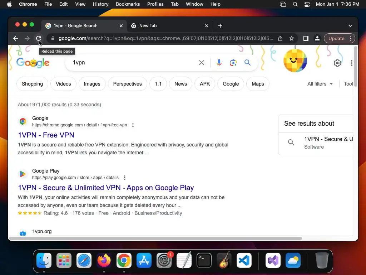
Task: Open GarageBand from the dock
Action: (224, 260)
